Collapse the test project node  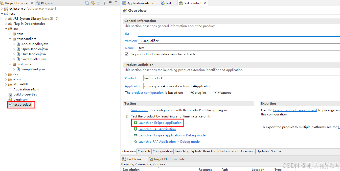click(x=2, y=14)
